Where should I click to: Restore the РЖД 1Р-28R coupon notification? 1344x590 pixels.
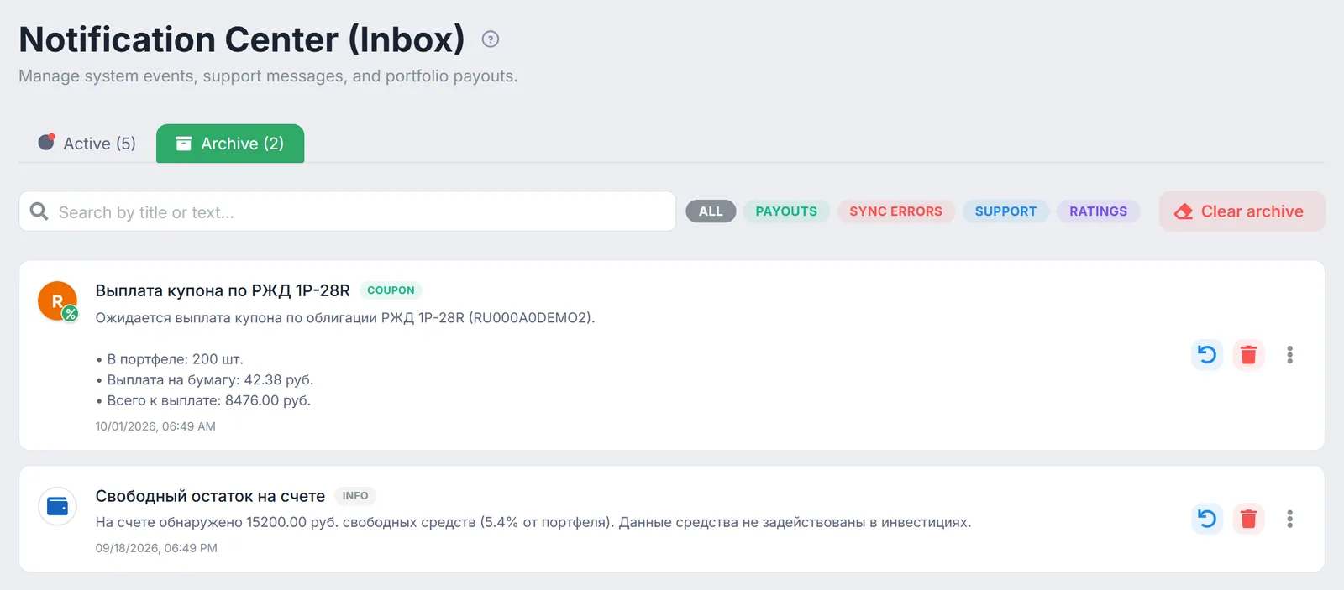click(x=1207, y=355)
